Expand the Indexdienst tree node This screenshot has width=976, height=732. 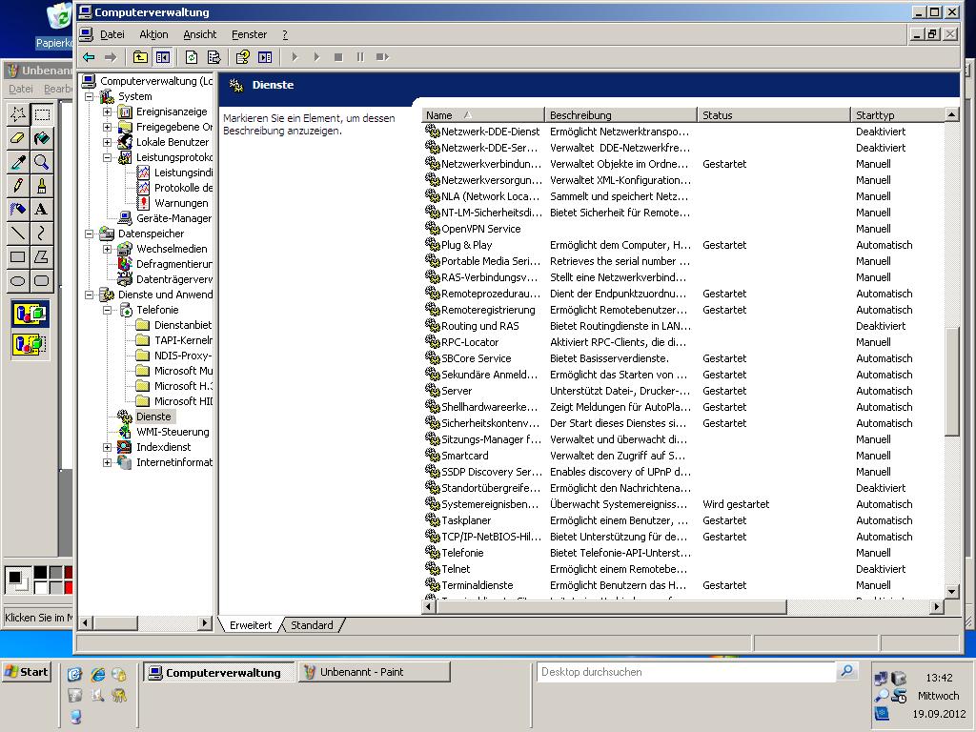[x=108, y=447]
